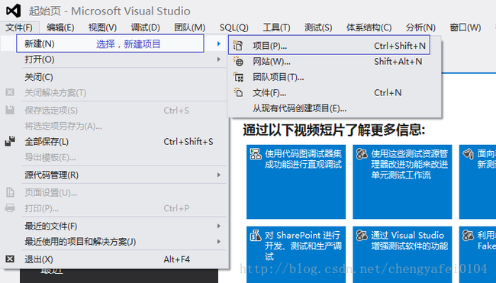Select 网站(W)... in the New submenu

334,61
